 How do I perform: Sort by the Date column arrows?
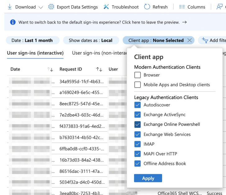[x=50, y=69]
